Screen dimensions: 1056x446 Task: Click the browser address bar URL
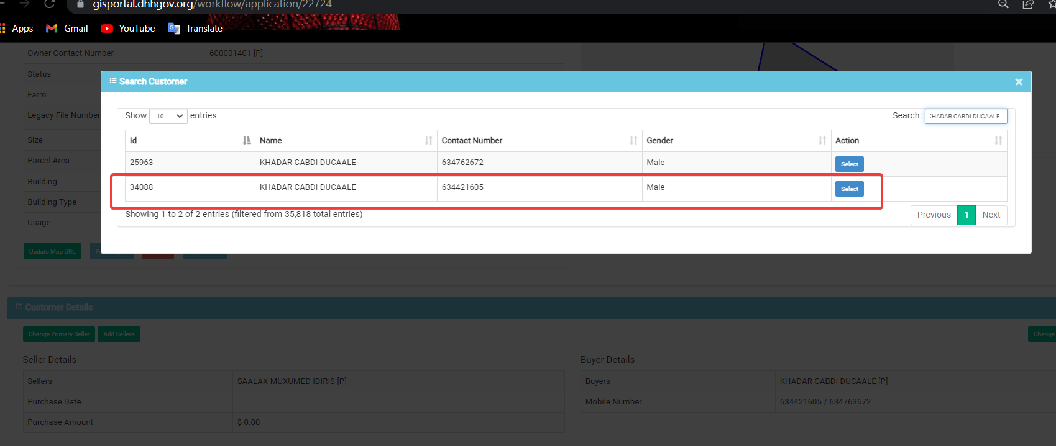pos(212,4)
